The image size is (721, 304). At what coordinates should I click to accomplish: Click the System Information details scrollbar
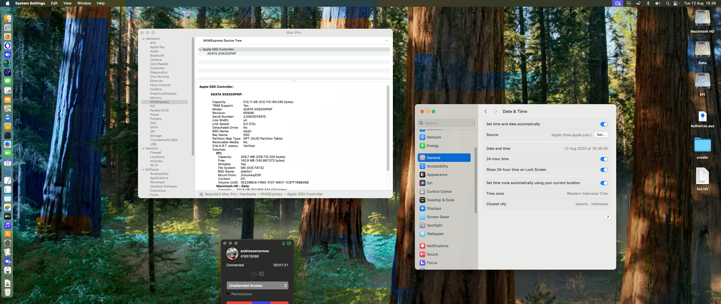point(388,128)
